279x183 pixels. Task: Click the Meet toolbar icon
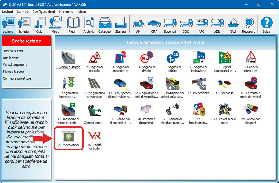tap(55, 25)
